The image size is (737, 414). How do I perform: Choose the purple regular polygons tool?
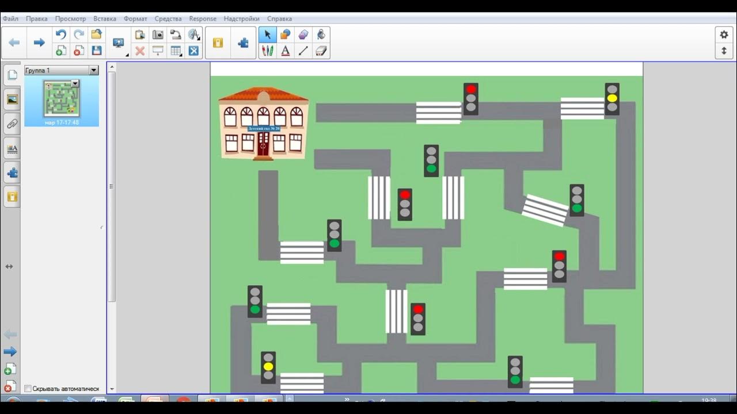coord(303,34)
